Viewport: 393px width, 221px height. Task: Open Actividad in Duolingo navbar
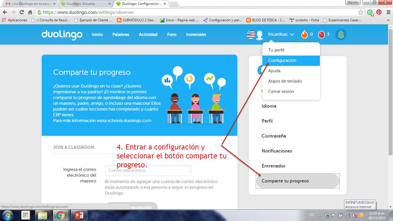click(x=148, y=34)
